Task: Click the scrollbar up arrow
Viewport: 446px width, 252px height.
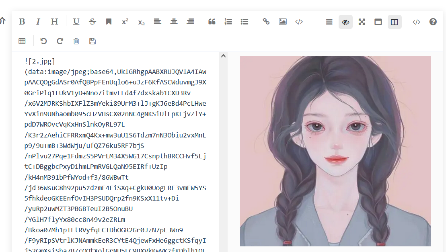Action: [x=224, y=55]
